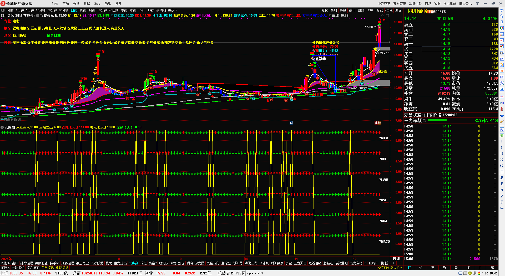Expand the 更多 periods dropdown
The height and width of the screenshot is (276, 505).
pos(172,10)
